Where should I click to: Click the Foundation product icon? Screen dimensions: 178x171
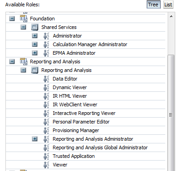click(x=24, y=19)
